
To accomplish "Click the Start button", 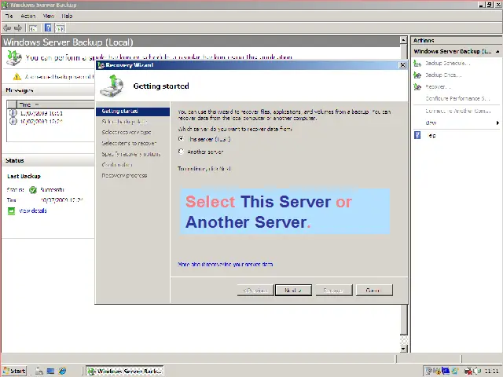I will [14, 371].
